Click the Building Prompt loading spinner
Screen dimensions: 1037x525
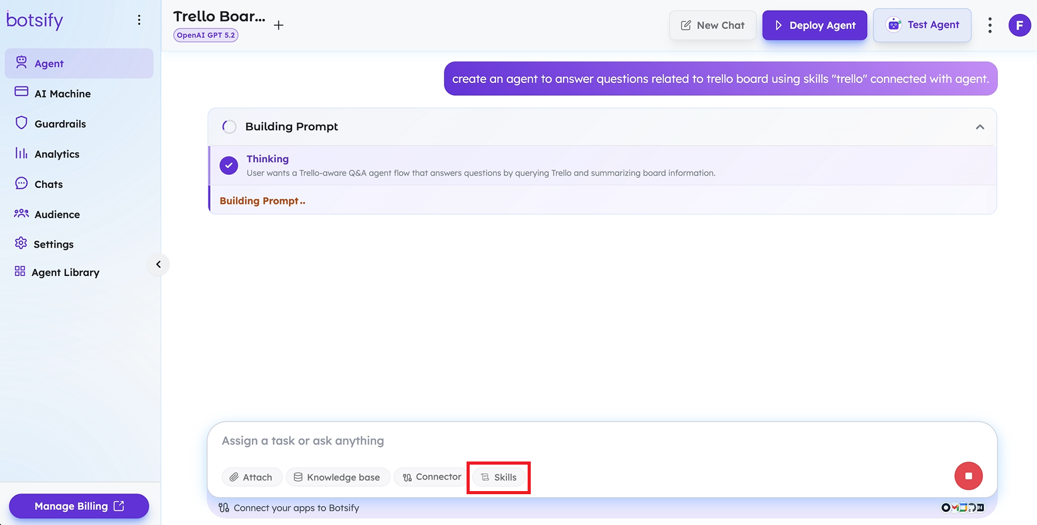pyautogui.click(x=229, y=126)
